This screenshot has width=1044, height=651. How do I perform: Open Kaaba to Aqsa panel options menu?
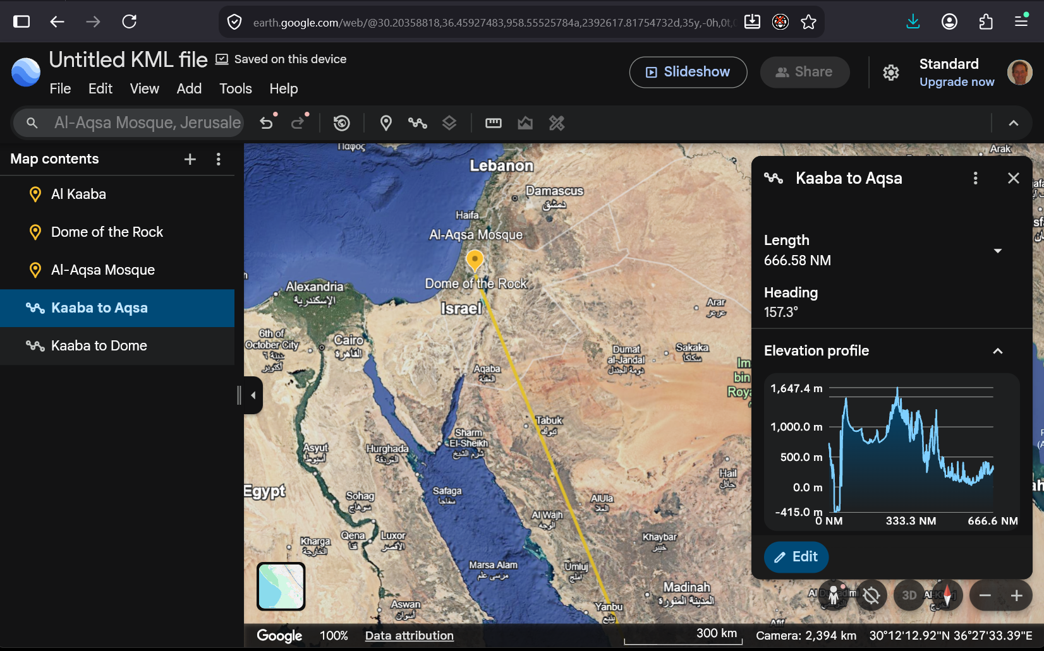976,178
